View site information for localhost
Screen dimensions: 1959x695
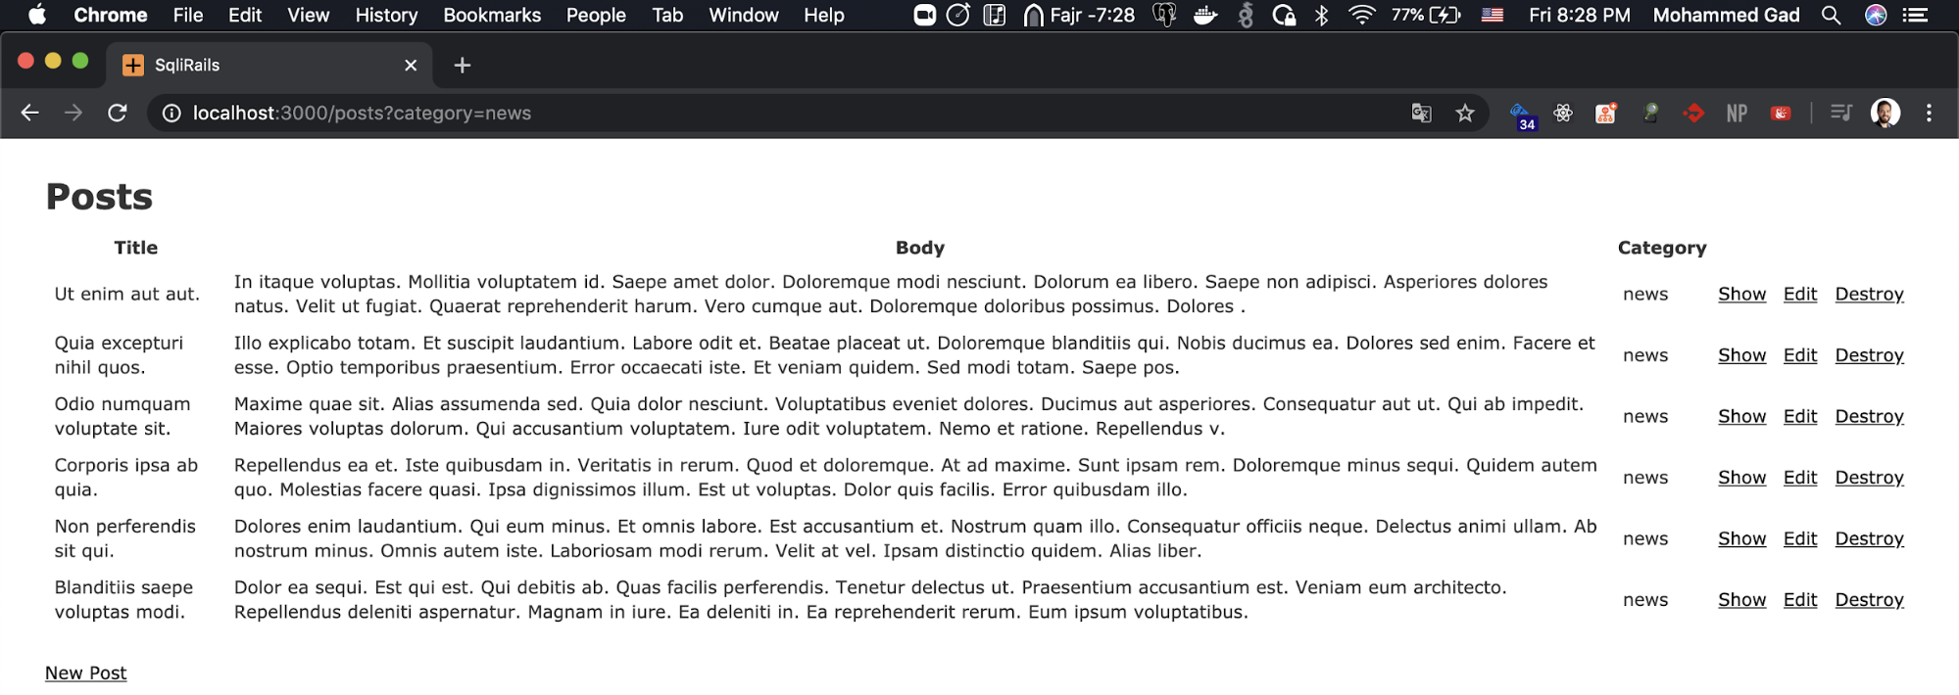click(x=171, y=114)
